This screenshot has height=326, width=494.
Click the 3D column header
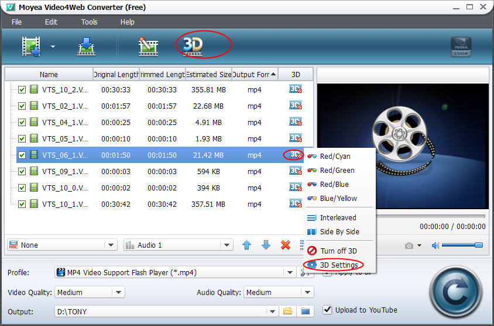pyautogui.click(x=296, y=75)
